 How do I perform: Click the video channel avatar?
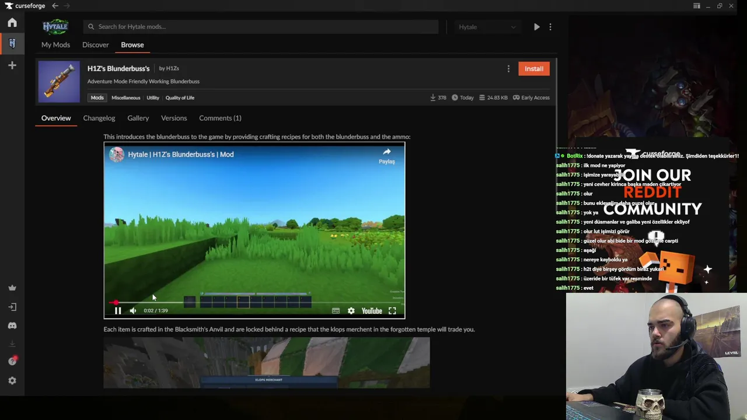tap(117, 155)
